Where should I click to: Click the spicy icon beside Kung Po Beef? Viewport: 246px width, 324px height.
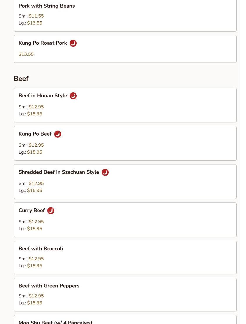(x=58, y=134)
